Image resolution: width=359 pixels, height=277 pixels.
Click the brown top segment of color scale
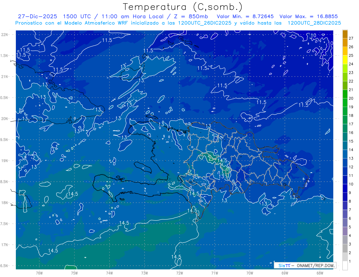345,34
